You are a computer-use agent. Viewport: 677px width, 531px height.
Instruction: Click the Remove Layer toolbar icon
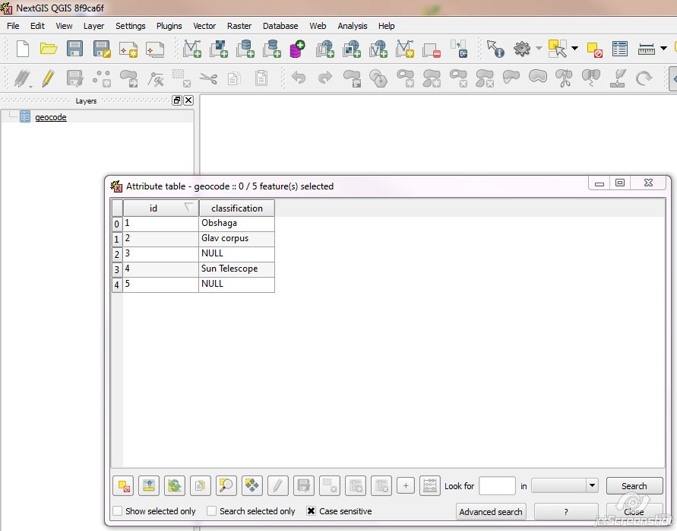[x=432, y=49]
